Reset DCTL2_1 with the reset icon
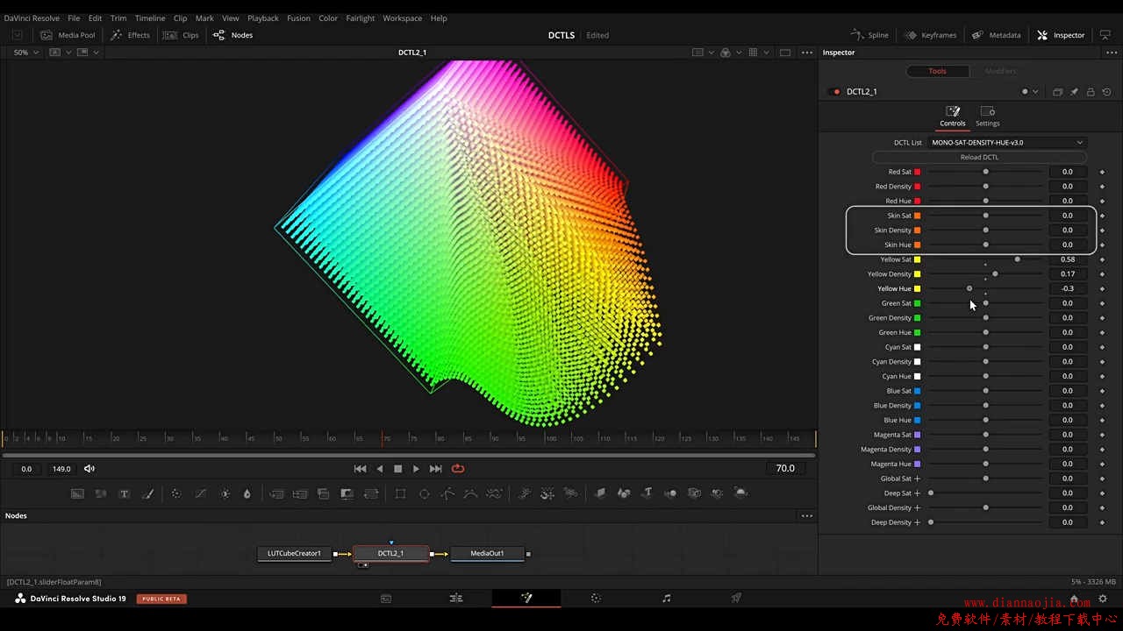The width and height of the screenshot is (1123, 631). click(1106, 92)
